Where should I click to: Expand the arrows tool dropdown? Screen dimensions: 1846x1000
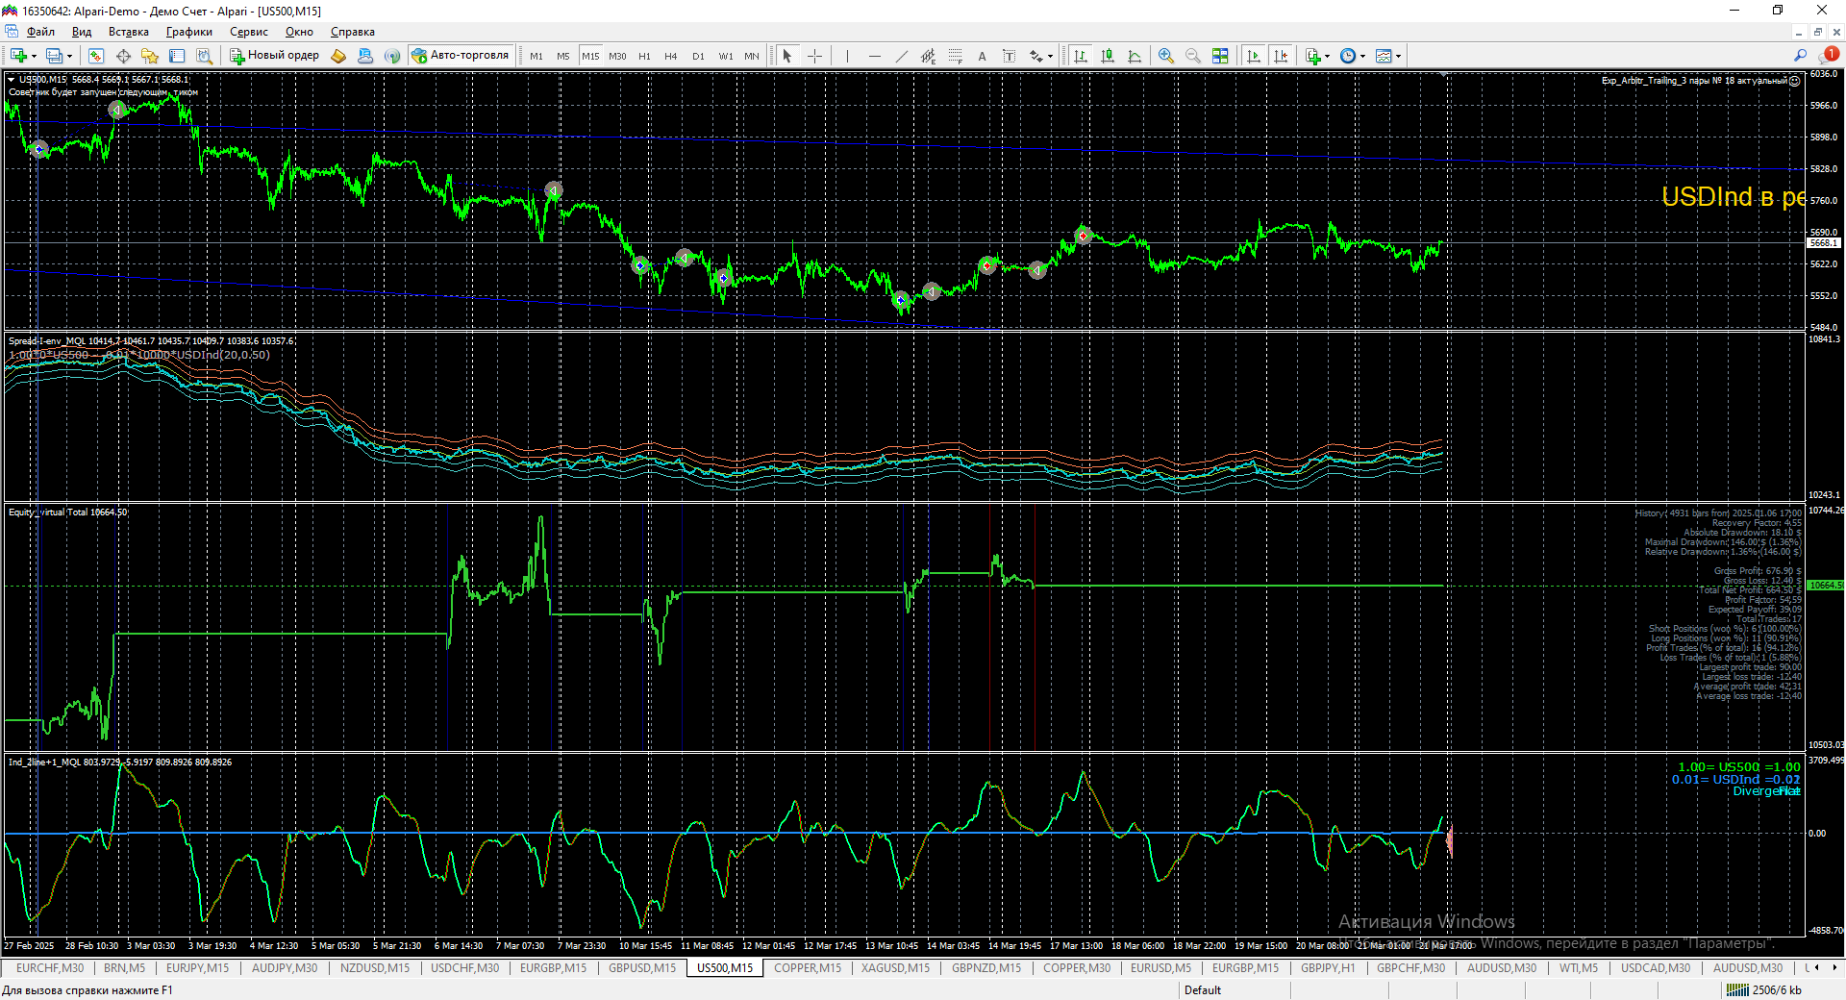[x=1050, y=56]
